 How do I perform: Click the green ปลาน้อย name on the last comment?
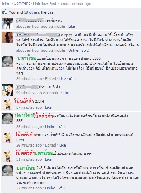[x=26, y=168]
